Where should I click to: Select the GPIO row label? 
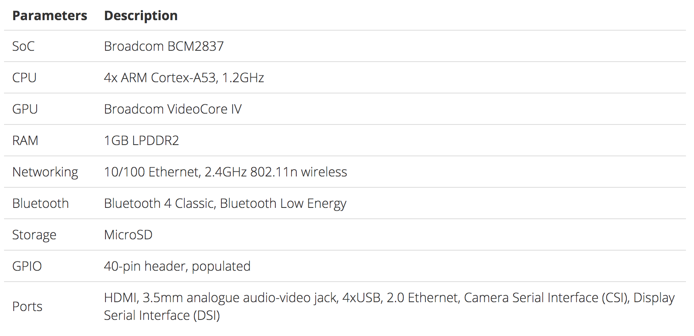point(27,266)
